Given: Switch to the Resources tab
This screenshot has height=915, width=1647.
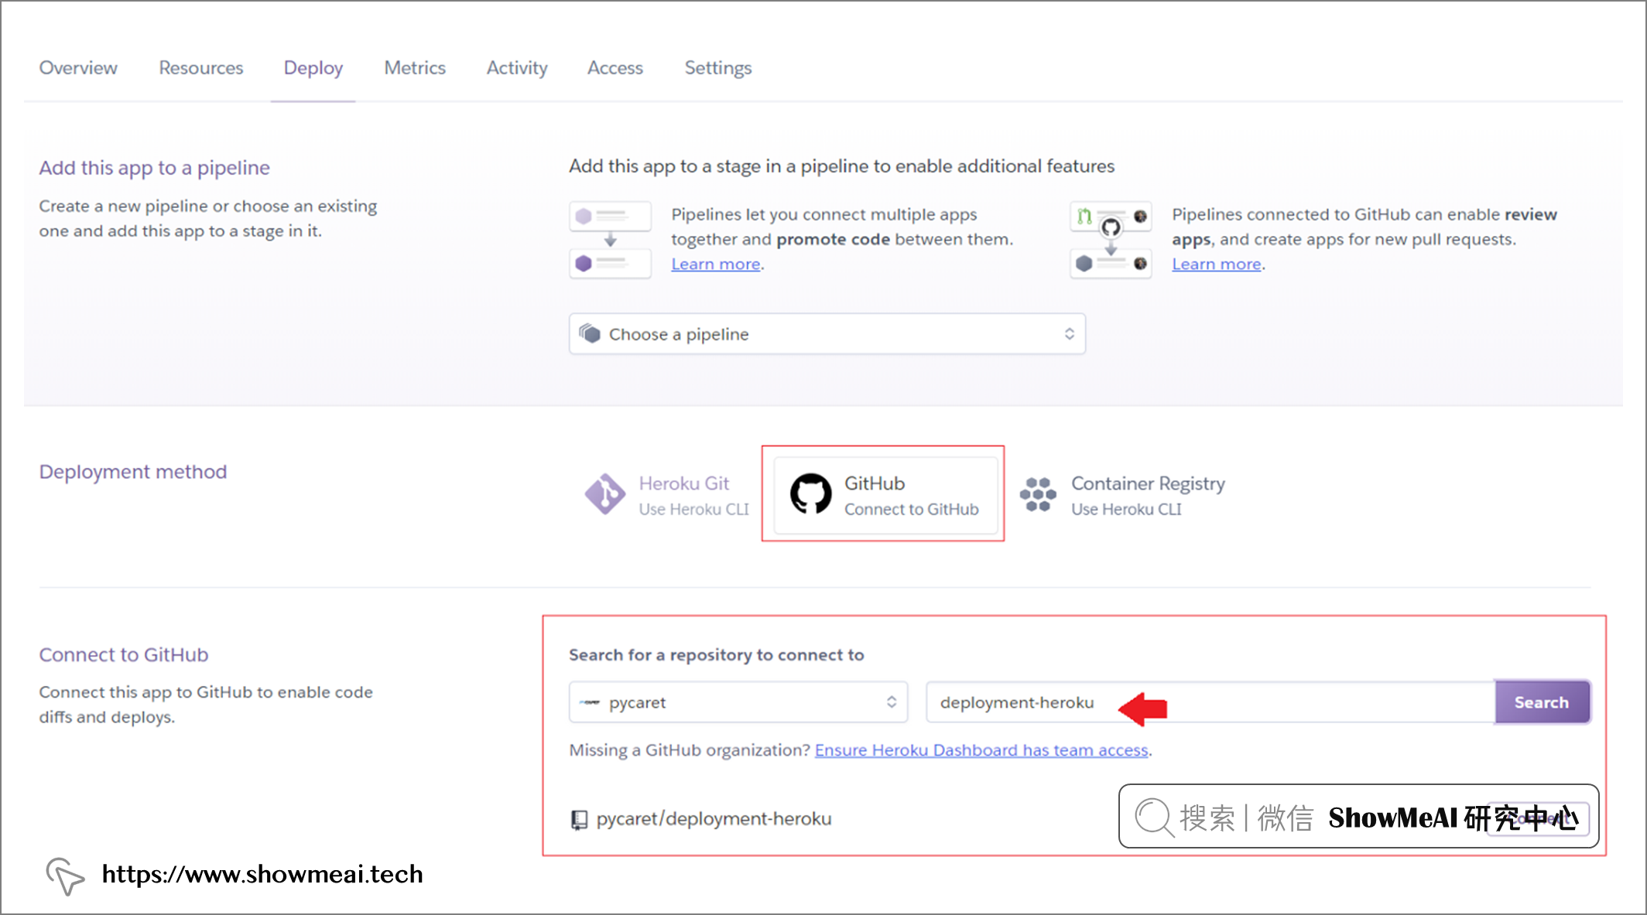Looking at the screenshot, I should click(201, 68).
